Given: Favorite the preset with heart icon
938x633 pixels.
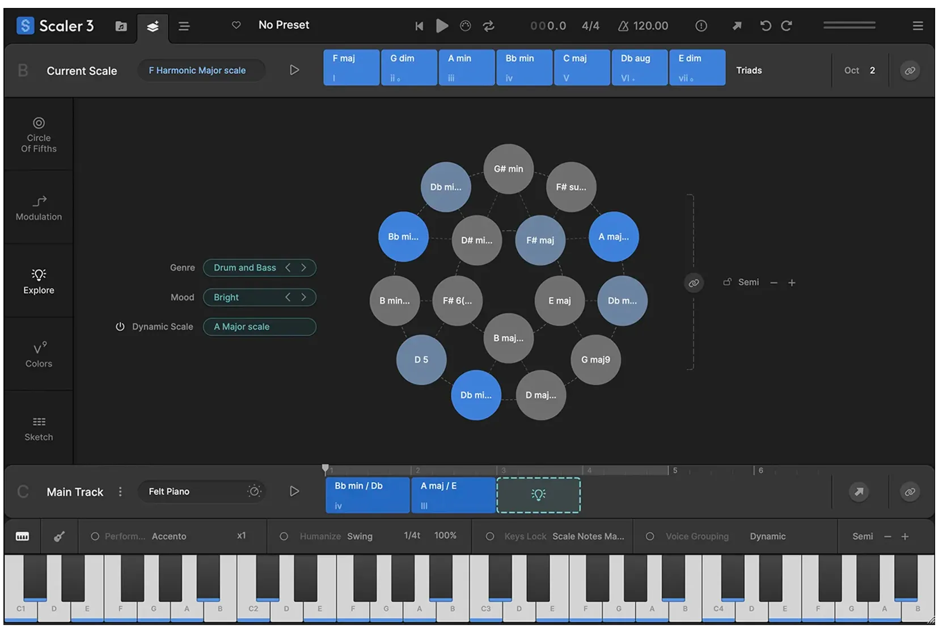Looking at the screenshot, I should click(x=236, y=25).
